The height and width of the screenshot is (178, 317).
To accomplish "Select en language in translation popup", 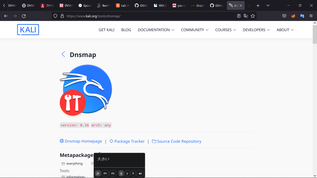I will click(105, 173).
